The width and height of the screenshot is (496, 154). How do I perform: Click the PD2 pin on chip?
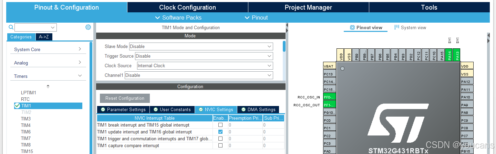point(411,55)
